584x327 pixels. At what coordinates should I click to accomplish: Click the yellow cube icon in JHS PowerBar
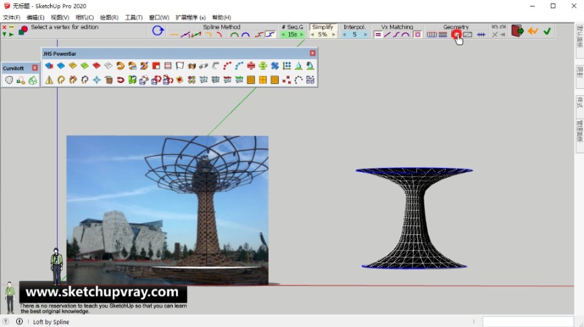click(73, 66)
